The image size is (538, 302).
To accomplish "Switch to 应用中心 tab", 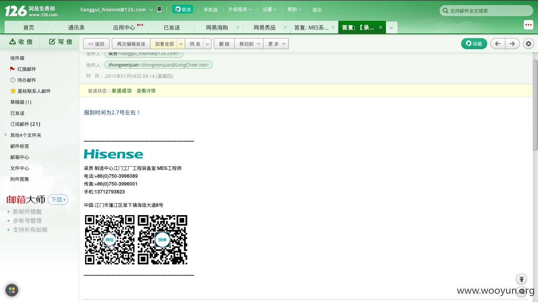I will (x=124, y=28).
